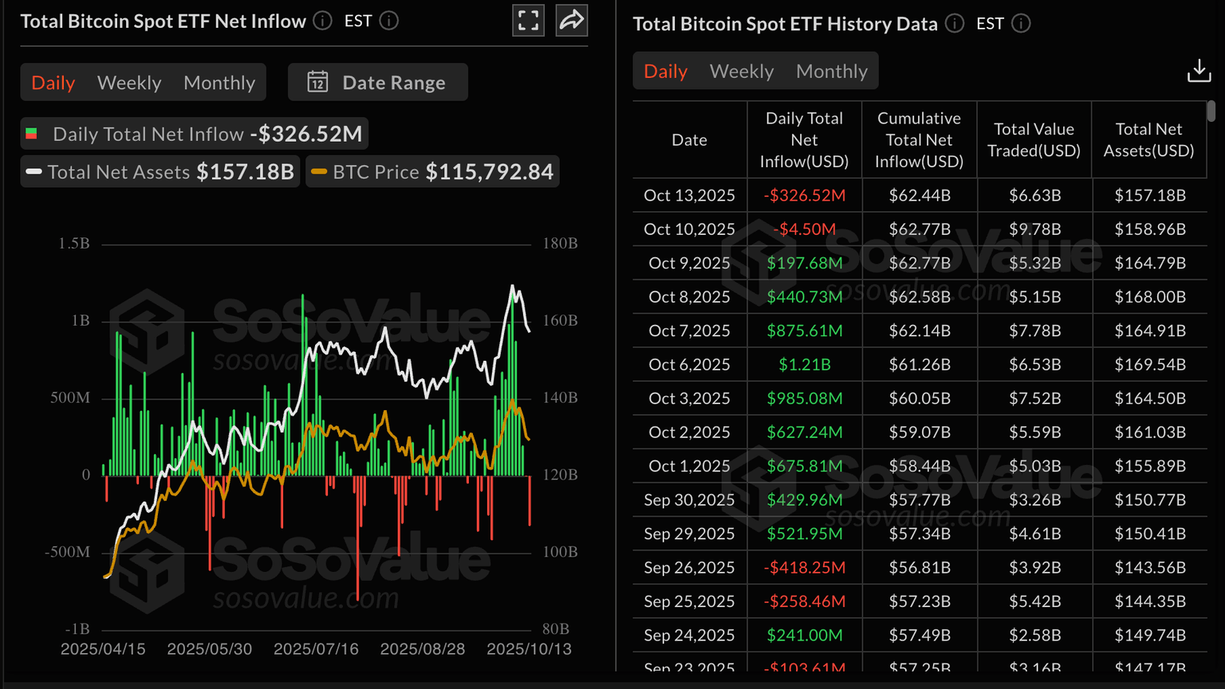Click the calendar icon in Date Range
The image size is (1225, 689).
[x=317, y=82]
